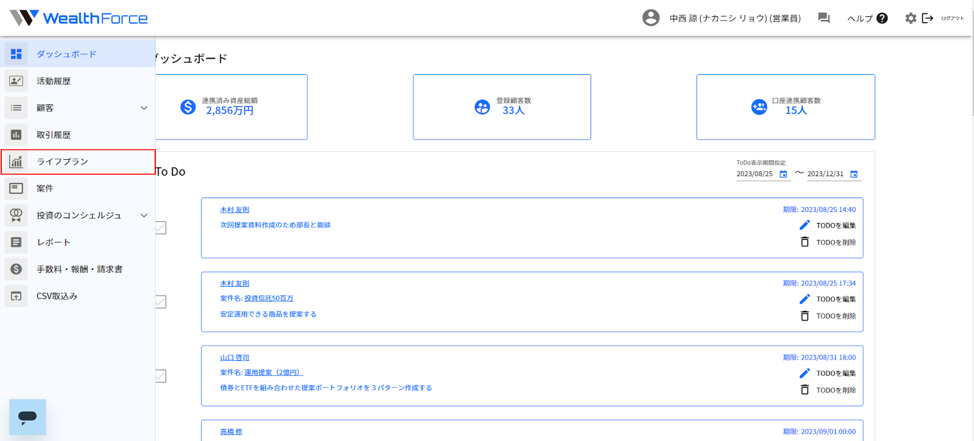Open 木村 友則 link above 投資信託50百万
The height and width of the screenshot is (441, 974).
[x=234, y=283]
